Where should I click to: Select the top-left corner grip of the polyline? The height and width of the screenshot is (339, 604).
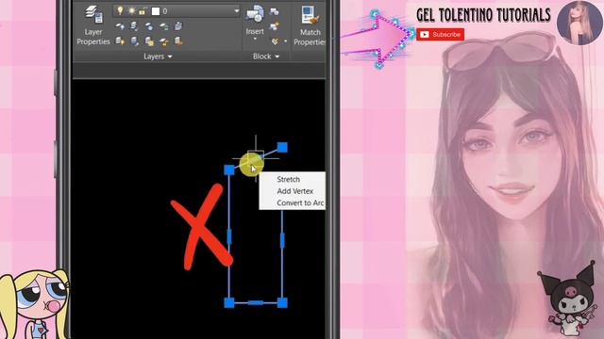229,169
